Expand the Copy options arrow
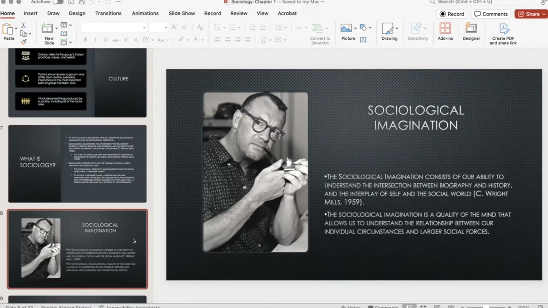Screen dimensions: 548x308 click(30, 34)
